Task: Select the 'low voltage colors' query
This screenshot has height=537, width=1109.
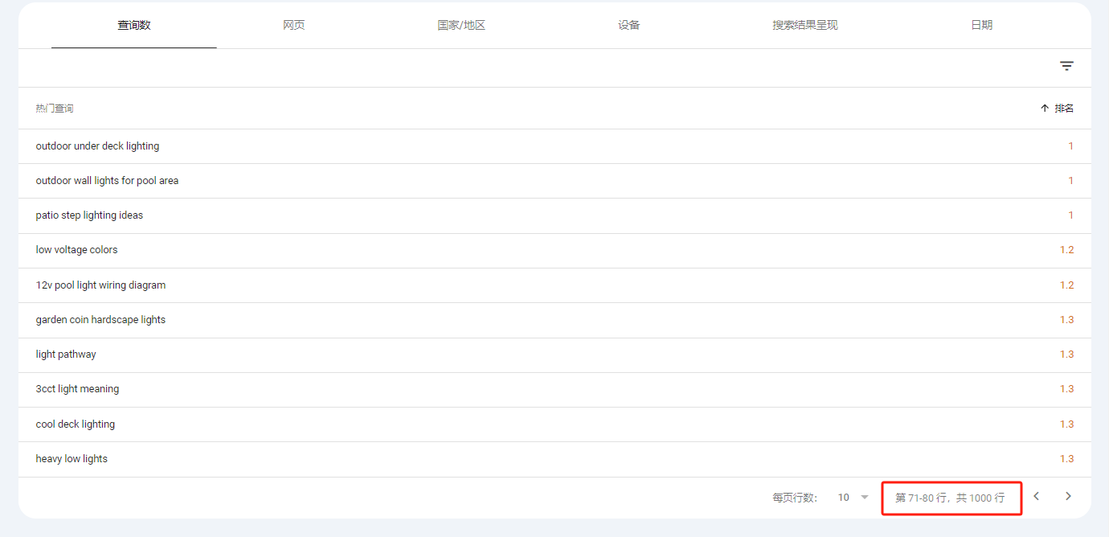Action: (x=76, y=250)
